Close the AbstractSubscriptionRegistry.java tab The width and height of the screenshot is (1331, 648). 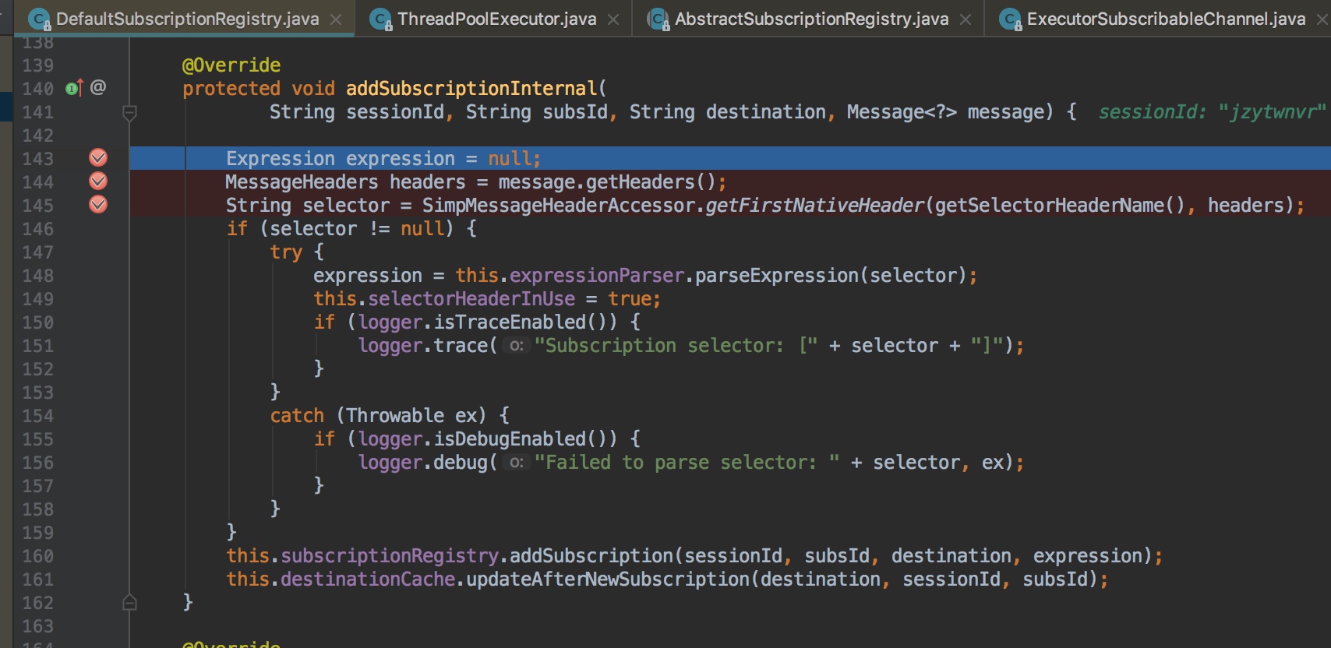[966, 19]
